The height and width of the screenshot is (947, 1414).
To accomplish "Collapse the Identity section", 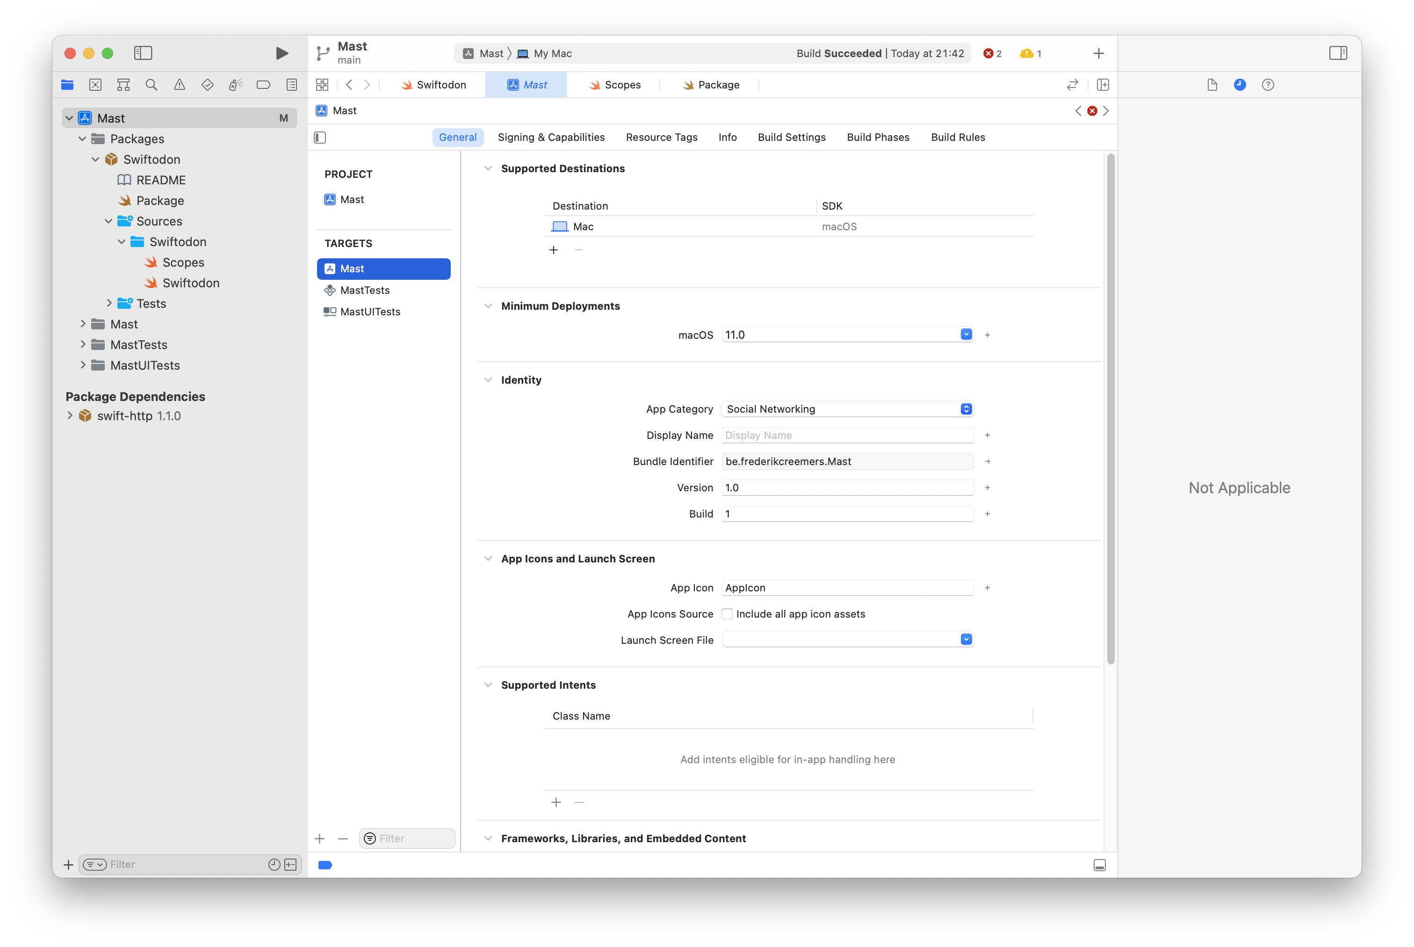I will tap(488, 380).
